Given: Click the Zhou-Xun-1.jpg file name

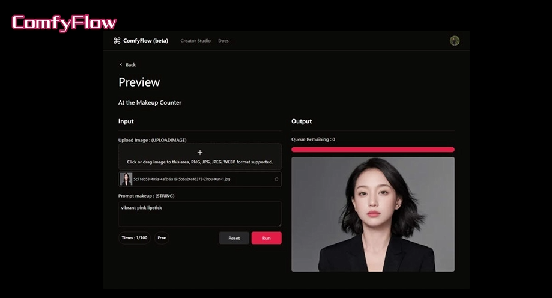Looking at the screenshot, I should tap(181, 179).
